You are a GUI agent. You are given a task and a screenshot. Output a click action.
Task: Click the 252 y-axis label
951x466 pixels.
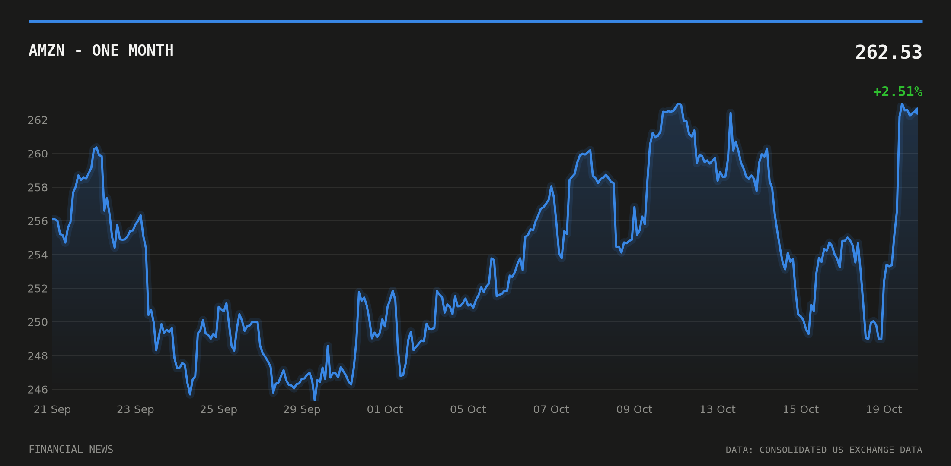(x=38, y=289)
